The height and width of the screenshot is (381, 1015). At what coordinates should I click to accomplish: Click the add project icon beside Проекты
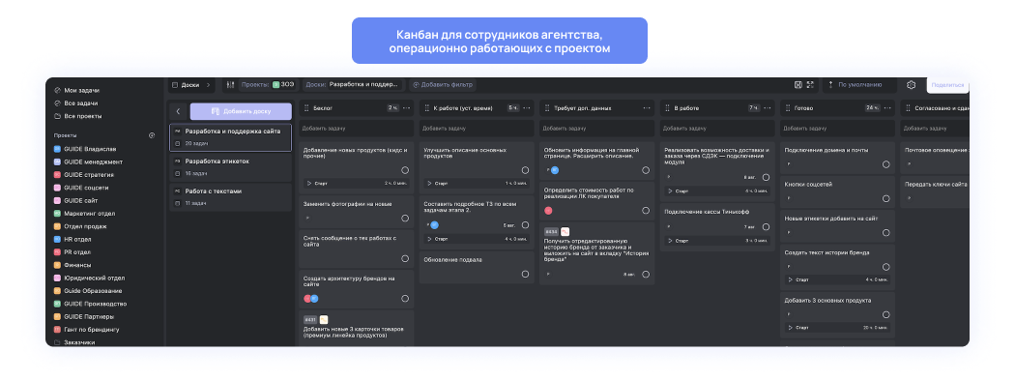click(152, 135)
